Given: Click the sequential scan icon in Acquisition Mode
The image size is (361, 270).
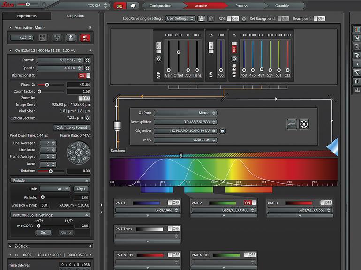Looking at the screenshot, I should click(x=85, y=38).
